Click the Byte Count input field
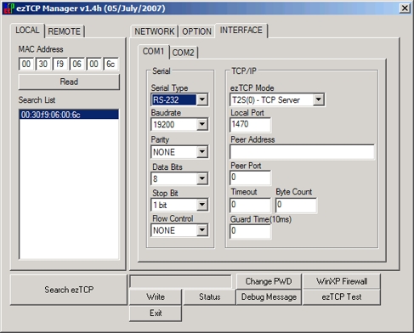 point(296,205)
